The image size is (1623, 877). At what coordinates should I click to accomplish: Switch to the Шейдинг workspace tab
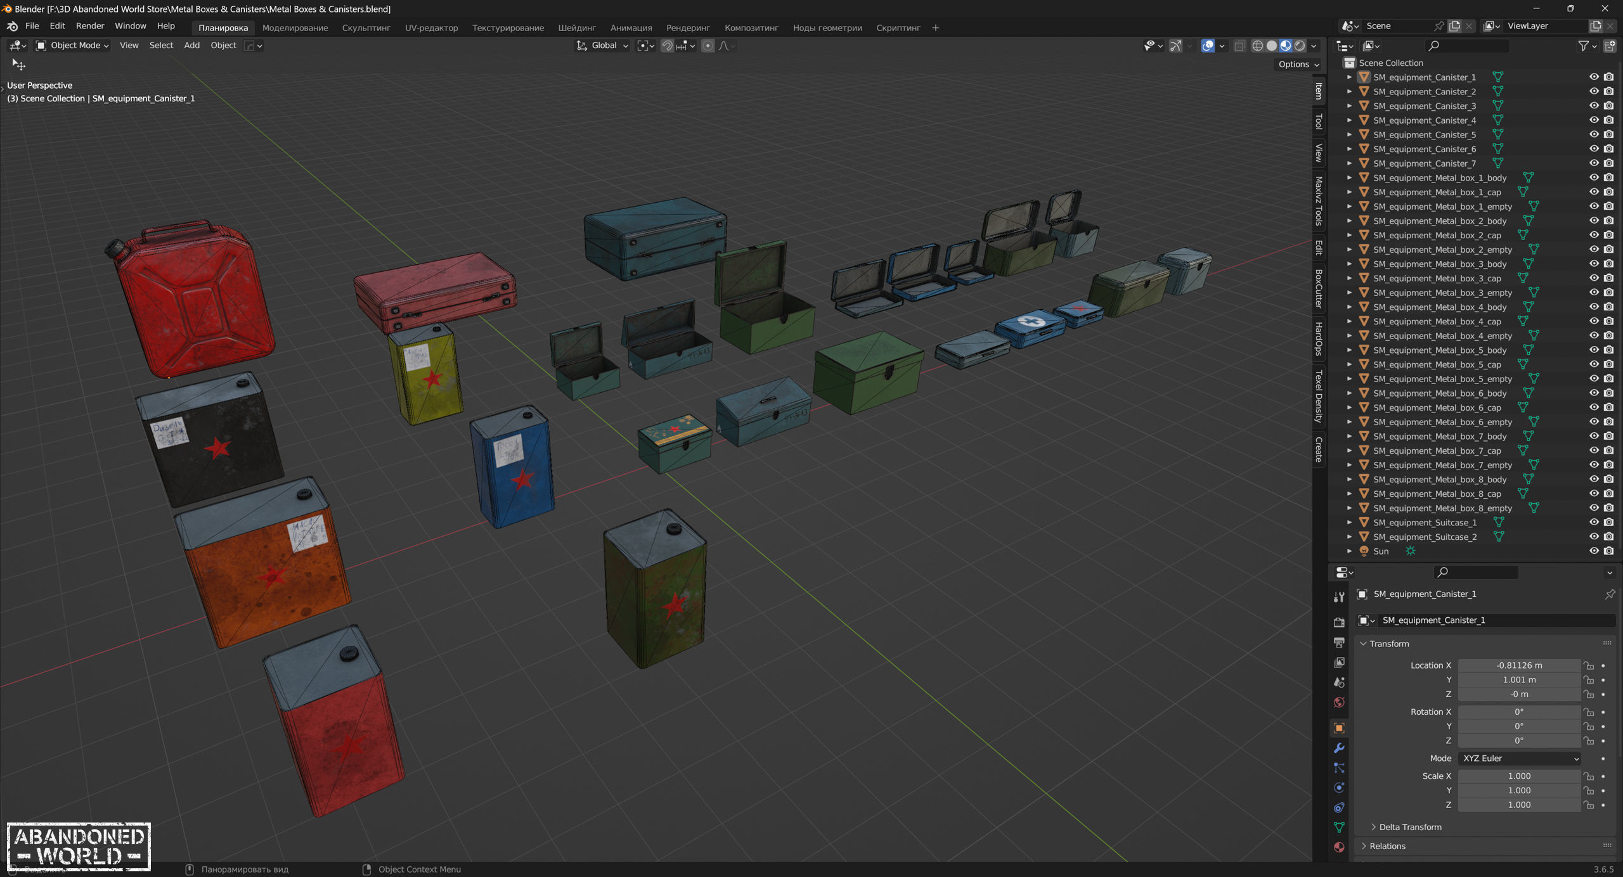[577, 28]
